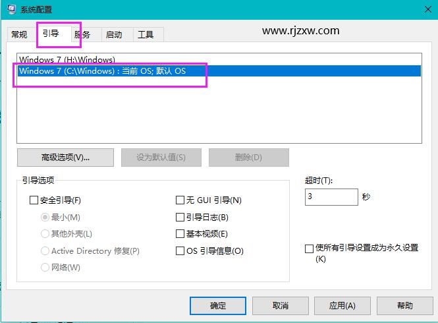This screenshot has height=323, width=438.
Task: Choose the 网络(W) radio option
Action: [45, 268]
